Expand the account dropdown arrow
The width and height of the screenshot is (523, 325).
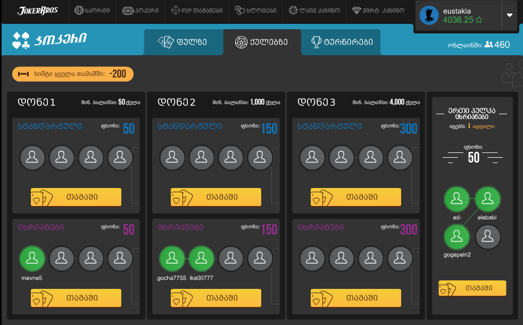[509, 15]
